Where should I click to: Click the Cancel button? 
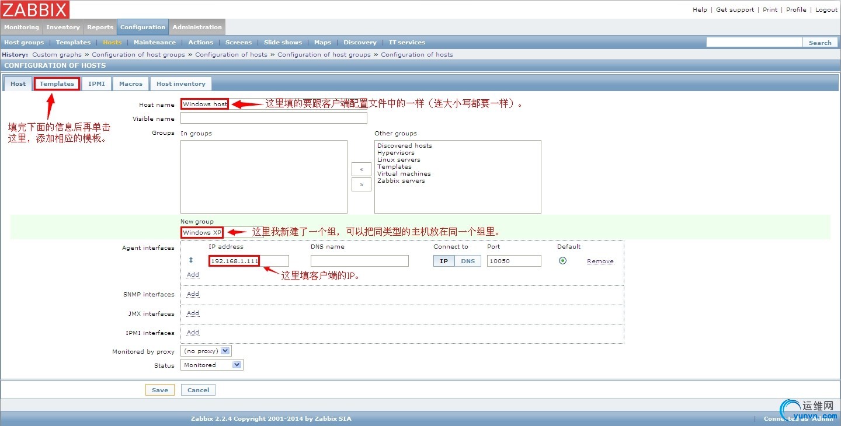(x=199, y=390)
